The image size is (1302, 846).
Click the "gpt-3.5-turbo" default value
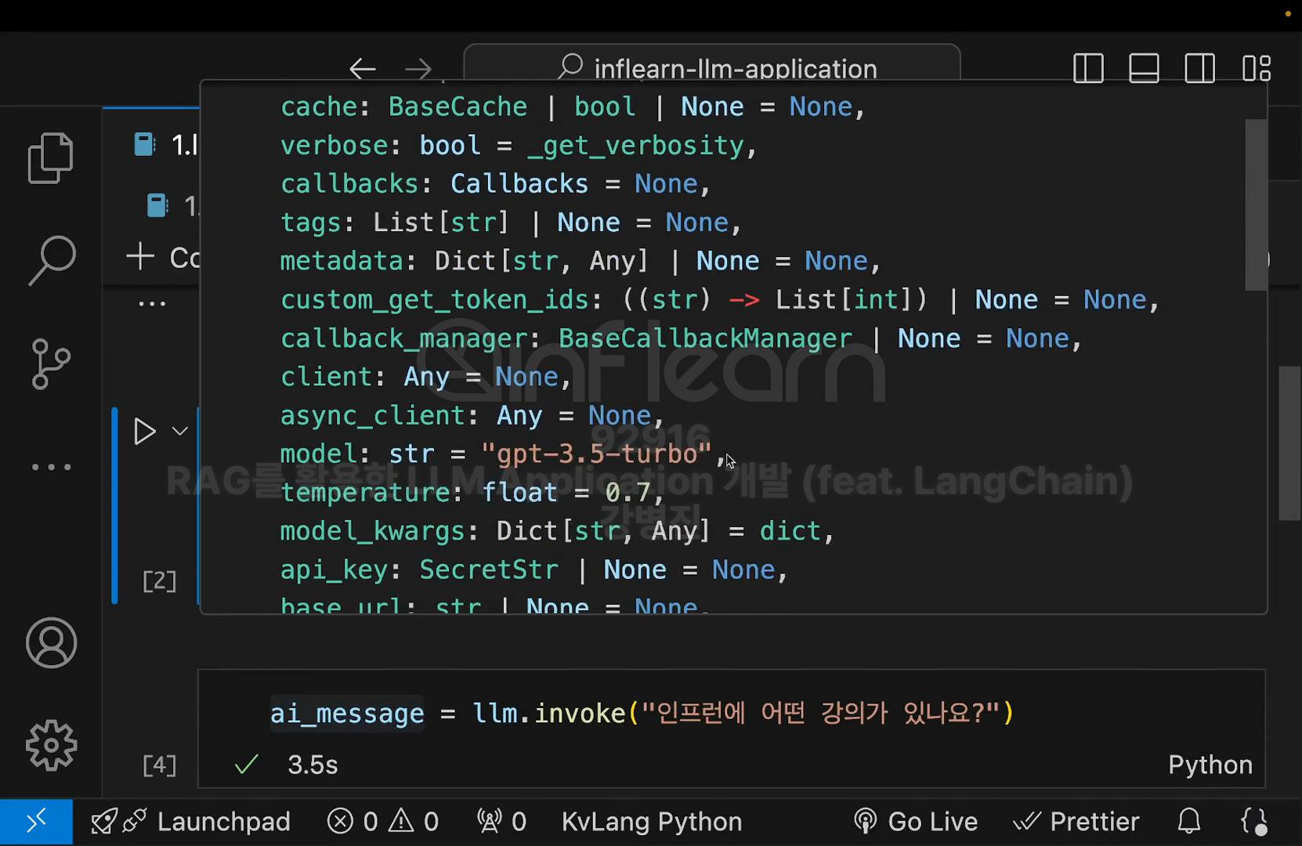(x=597, y=454)
